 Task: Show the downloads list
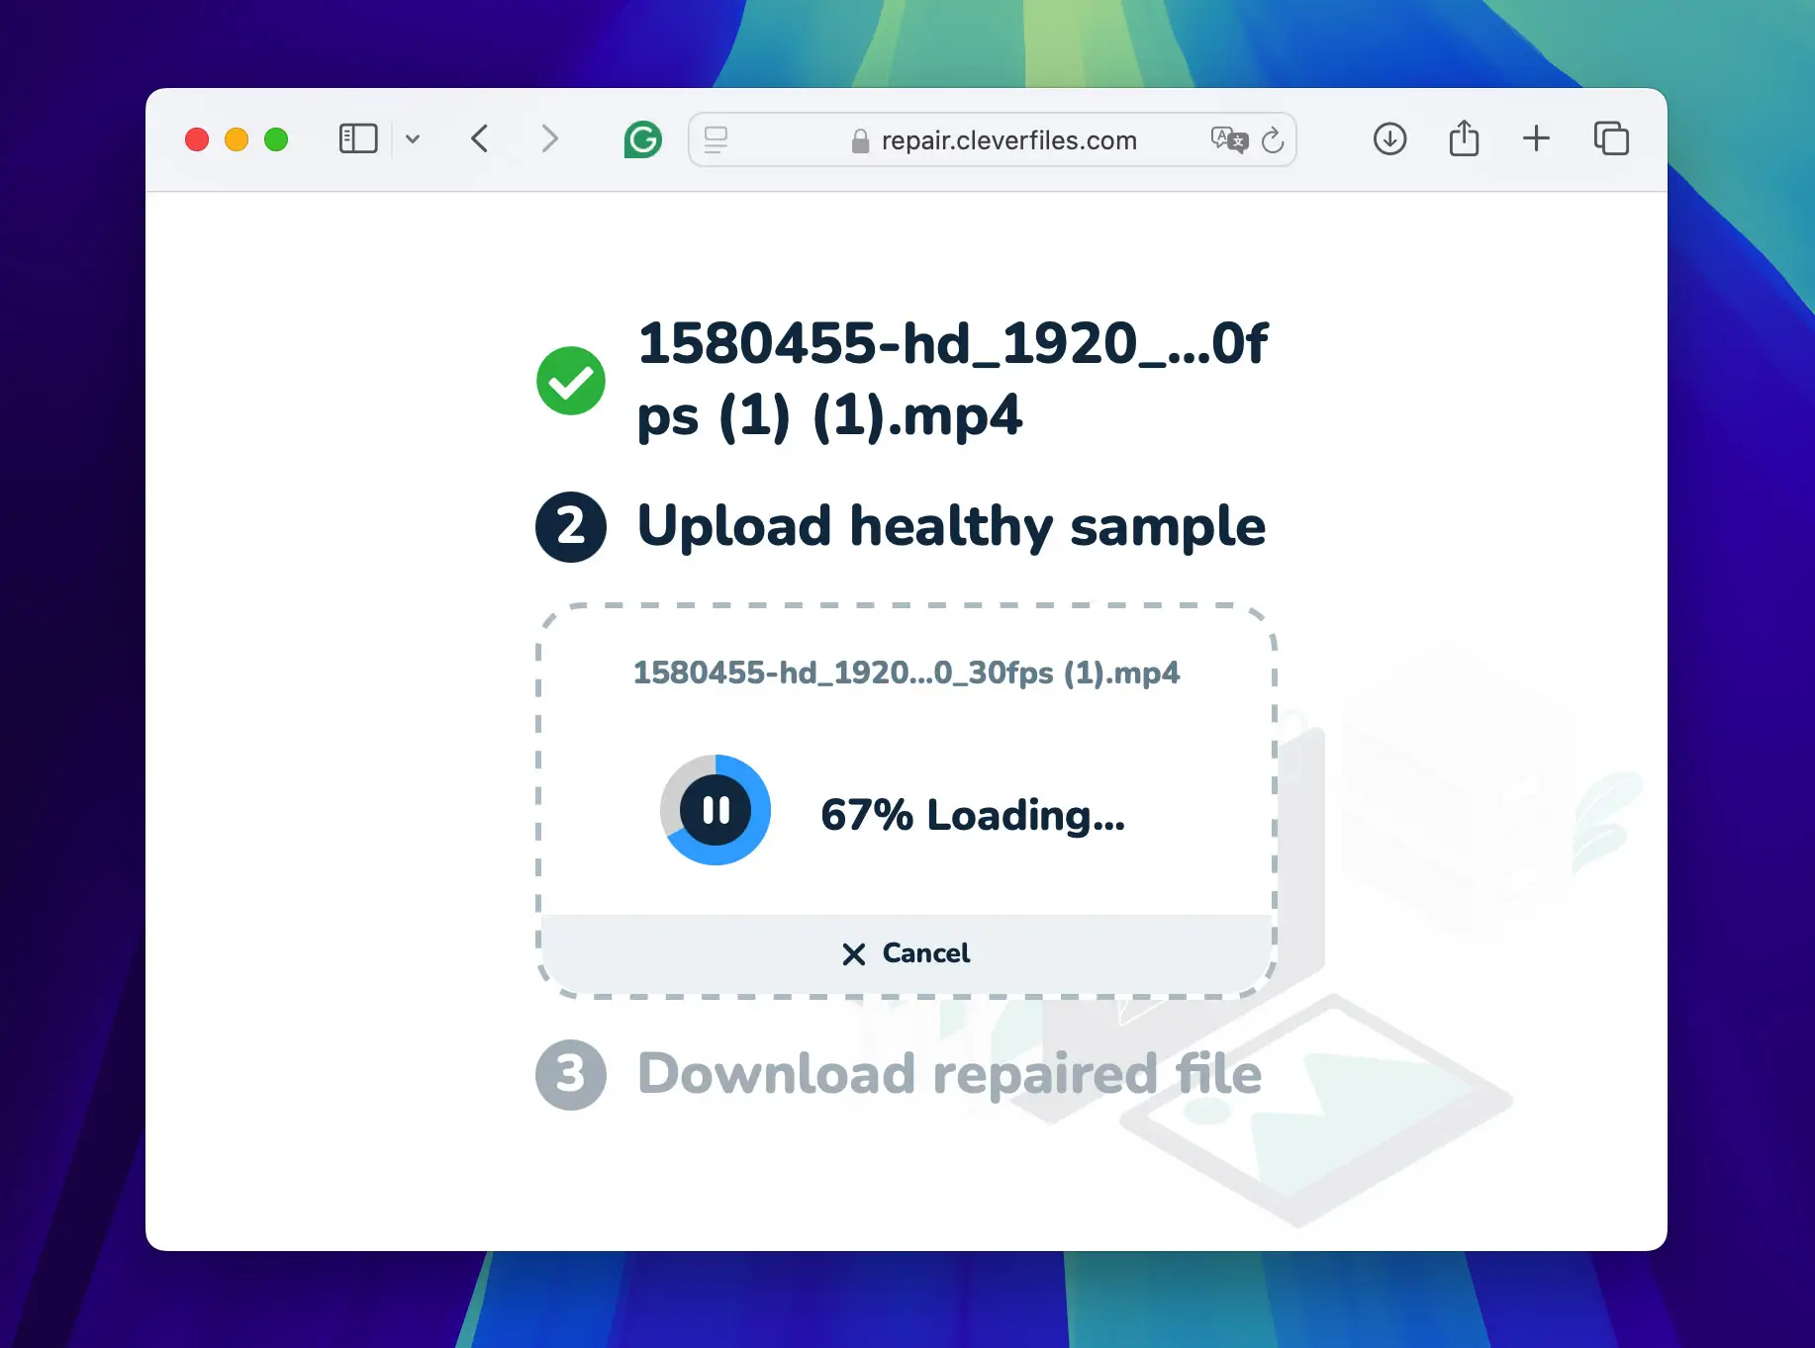[x=1389, y=138]
